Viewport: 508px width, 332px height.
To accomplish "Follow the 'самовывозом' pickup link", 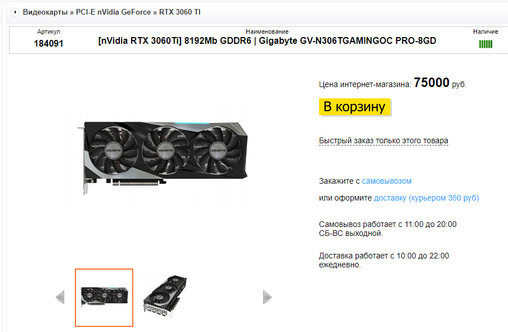I will click(x=386, y=181).
